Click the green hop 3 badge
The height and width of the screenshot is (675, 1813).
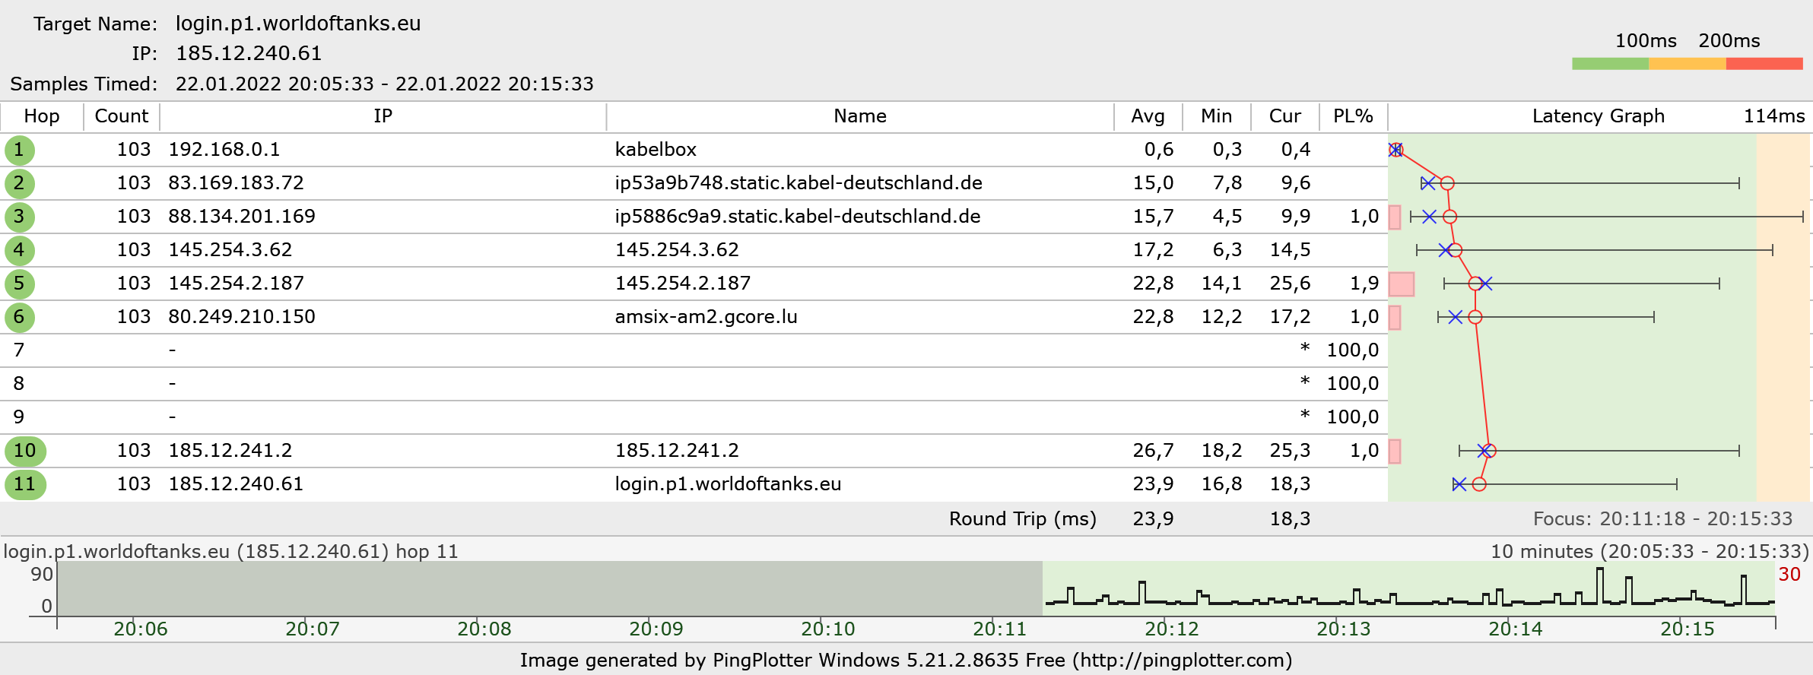19,217
